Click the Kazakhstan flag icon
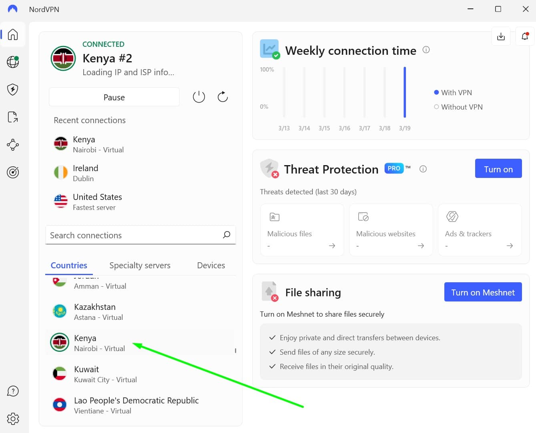536x433 pixels. click(x=60, y=311)
